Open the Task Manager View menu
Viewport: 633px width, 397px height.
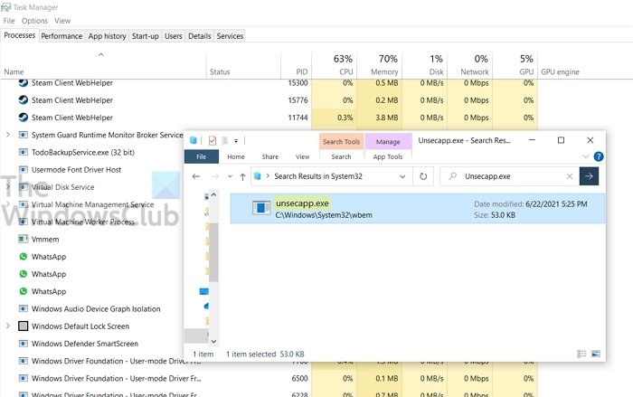click(x=62, y=21)
